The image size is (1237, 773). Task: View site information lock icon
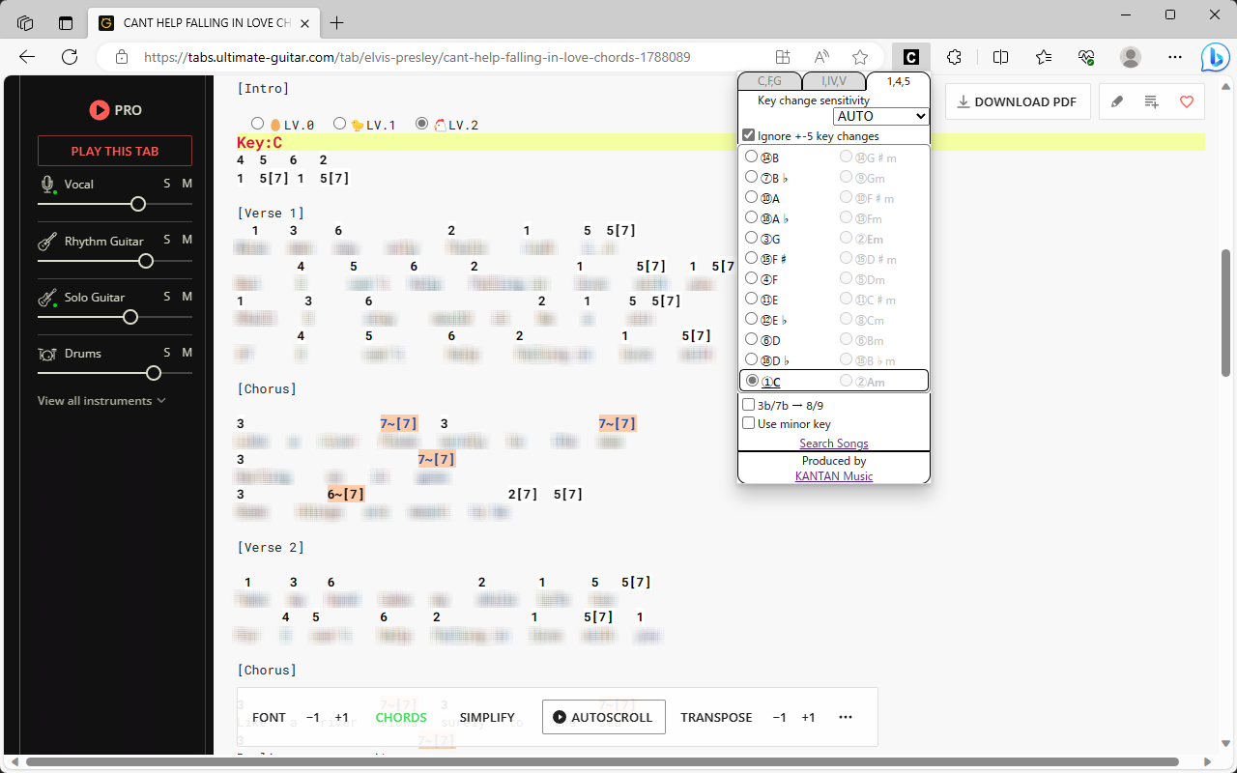122,57
